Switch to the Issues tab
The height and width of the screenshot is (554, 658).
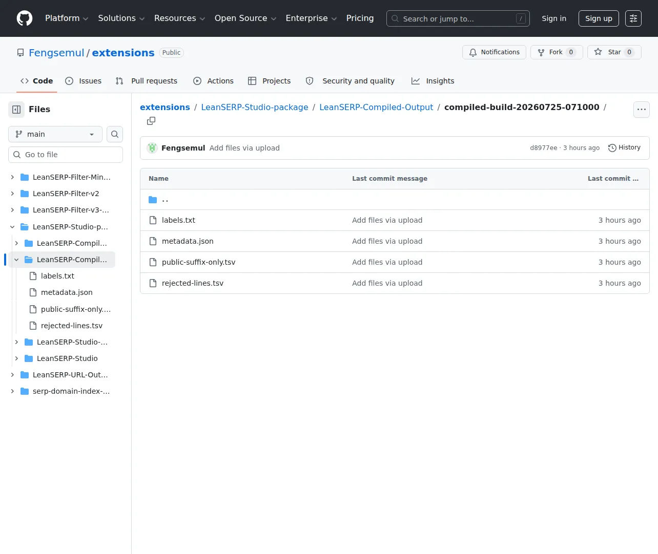[x=84, y=81]
